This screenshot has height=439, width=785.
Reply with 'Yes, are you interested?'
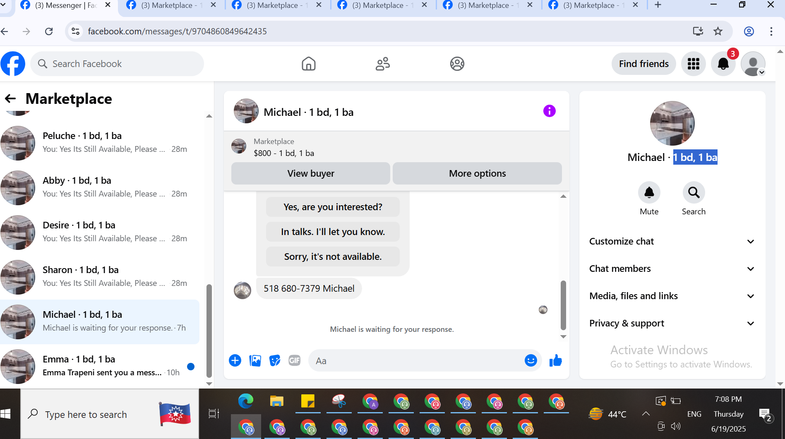[333, 207]
